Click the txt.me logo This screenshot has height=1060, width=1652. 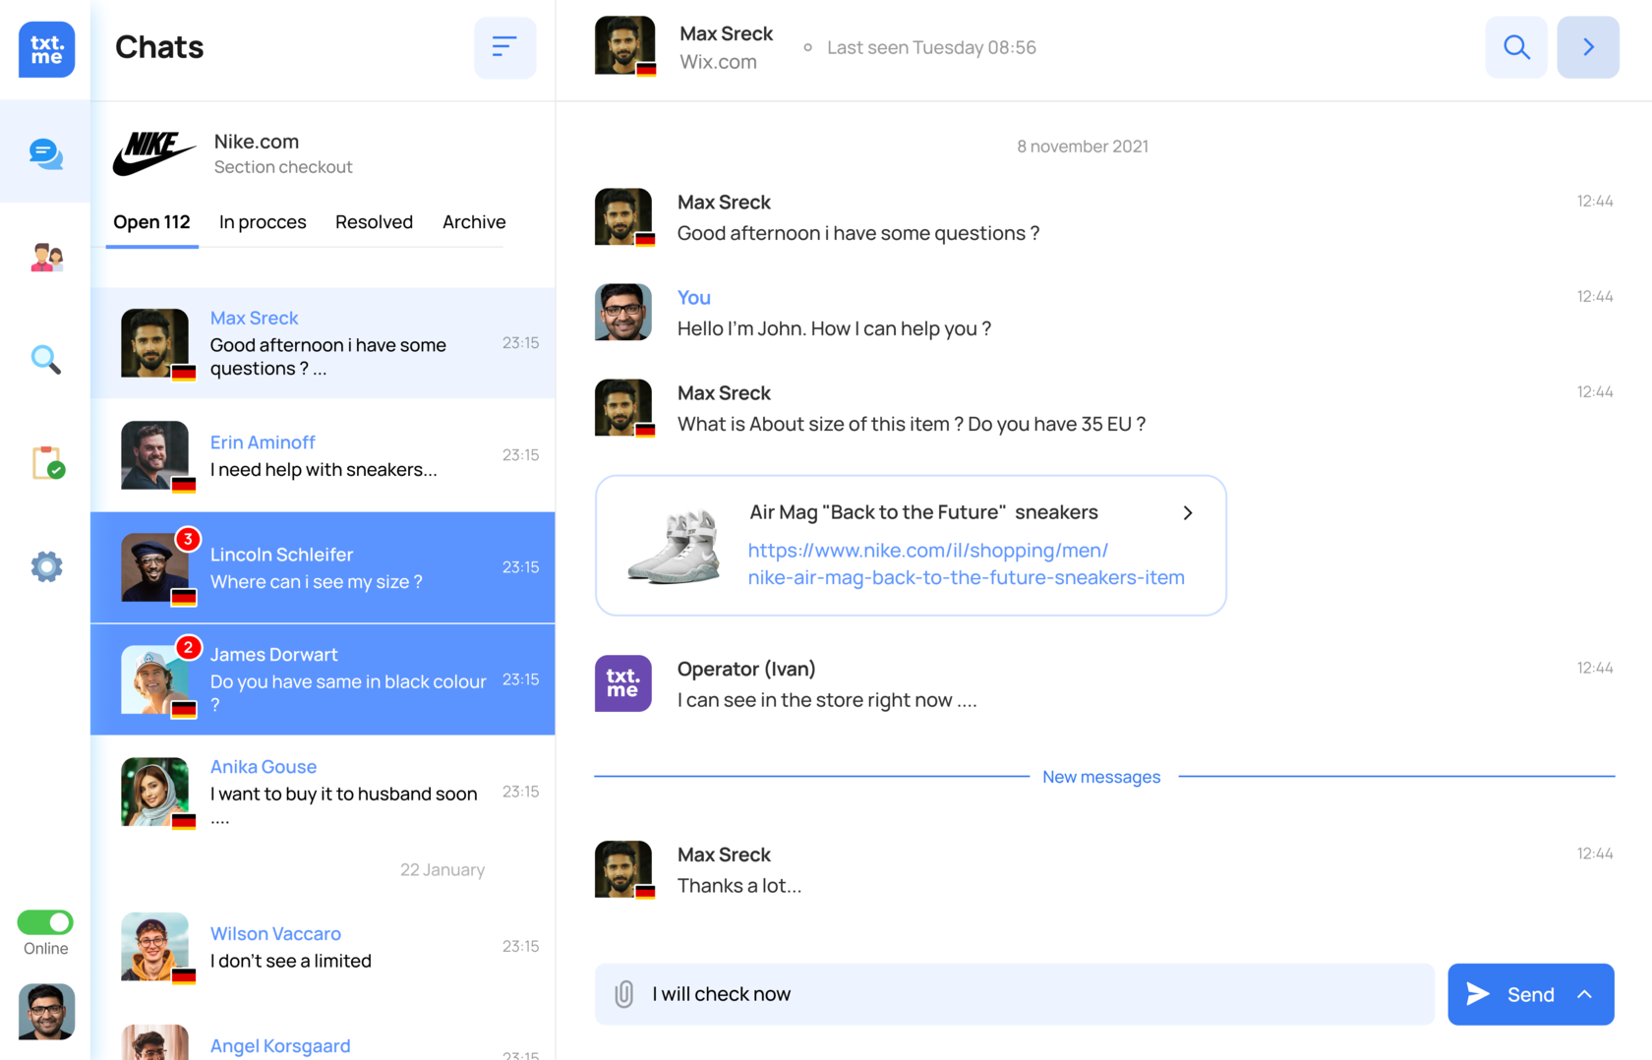point(46,49)
